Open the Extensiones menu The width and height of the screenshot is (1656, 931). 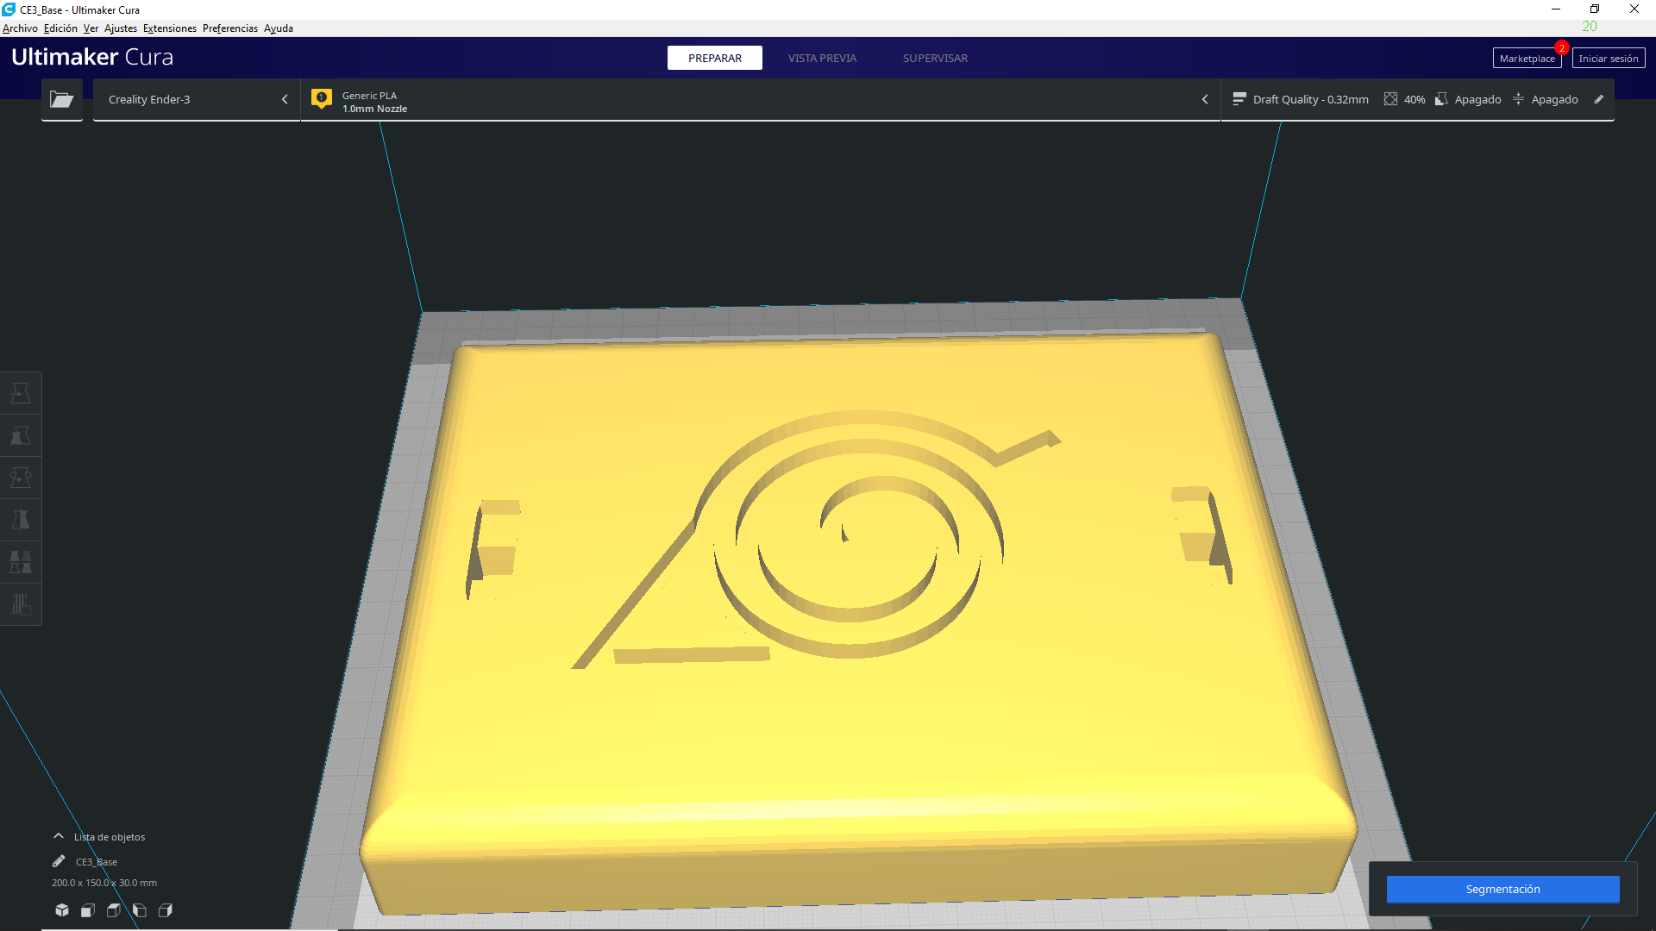coord(169,28)
